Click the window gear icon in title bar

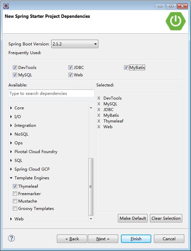[x=6, y=6]
